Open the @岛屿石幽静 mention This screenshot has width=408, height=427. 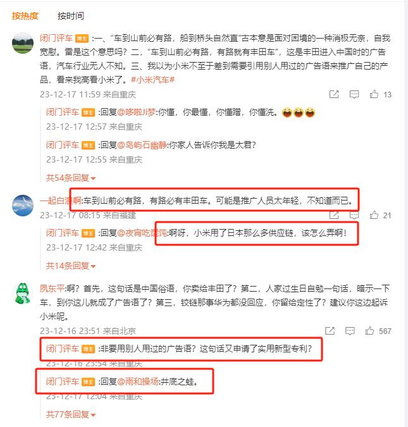pyautogui.click(x=142, y=145)
